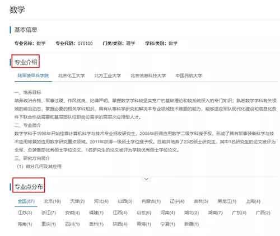The width and height of the screenshot is (280, 236).
Task: Switch to the 北京化工大学 tab
Action: coord(72,75)
